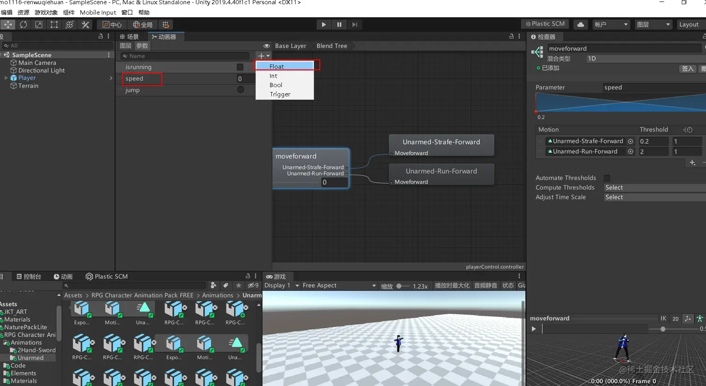This screenshot has width=706, height=386.
Task: Expand the Player object in Hierarchy
Action: tap(6, 78)
